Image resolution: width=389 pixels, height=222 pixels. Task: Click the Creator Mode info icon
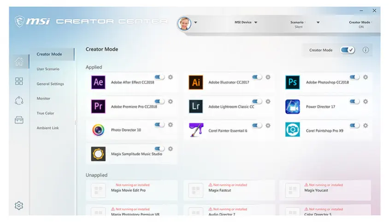(x=365, y=50)
